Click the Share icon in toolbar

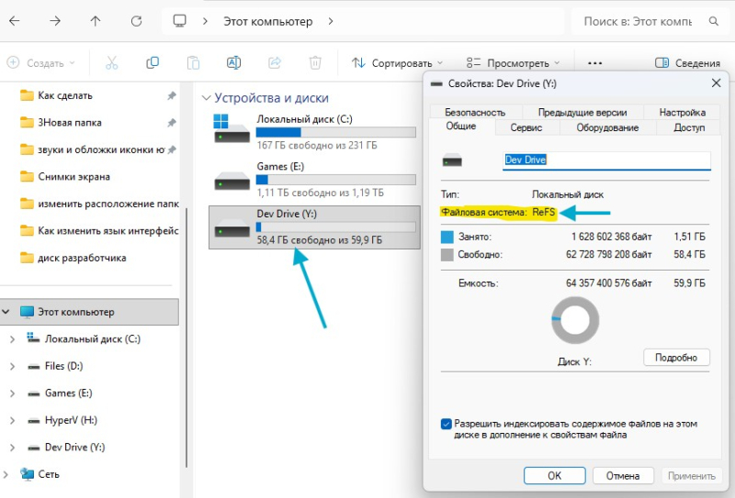coord(275,62)
